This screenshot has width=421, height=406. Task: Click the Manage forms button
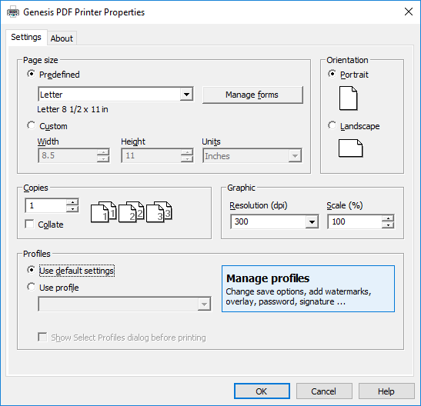252,95
